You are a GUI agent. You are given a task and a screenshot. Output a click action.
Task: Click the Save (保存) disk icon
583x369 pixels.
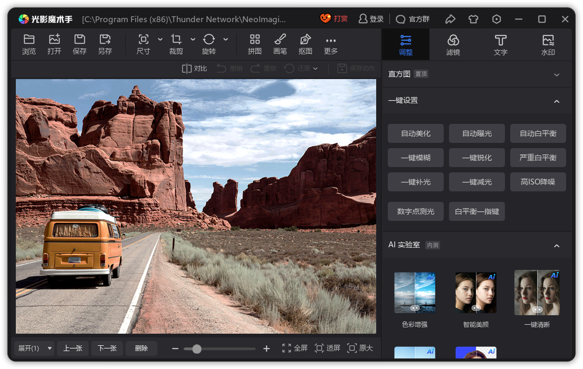80,40
